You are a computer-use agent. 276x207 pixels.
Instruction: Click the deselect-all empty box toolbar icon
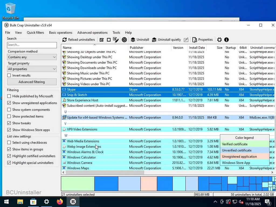(109, 40)
